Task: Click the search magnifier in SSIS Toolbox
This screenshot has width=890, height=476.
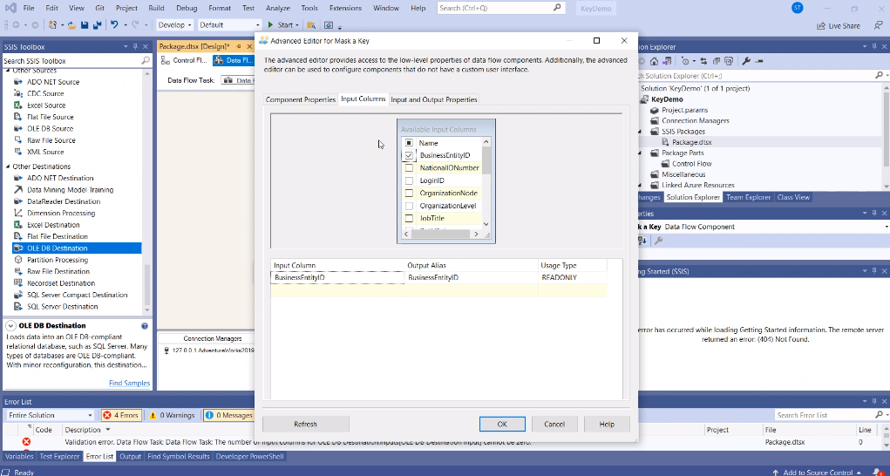Action: [x=146, y=61]
